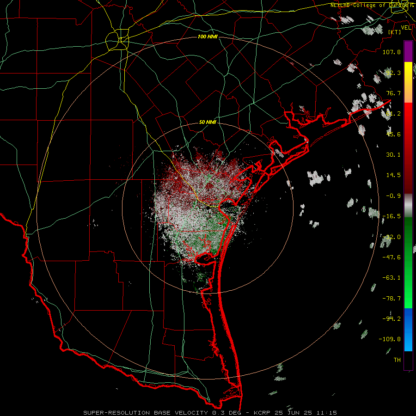The image size is (416, 416).
Task: Click the purple segment of the color bar
Action: (x=408, y=52)
